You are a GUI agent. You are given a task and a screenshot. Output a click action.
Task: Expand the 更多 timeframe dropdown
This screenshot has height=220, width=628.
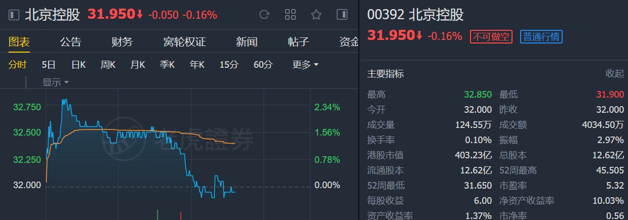(306, 65)
